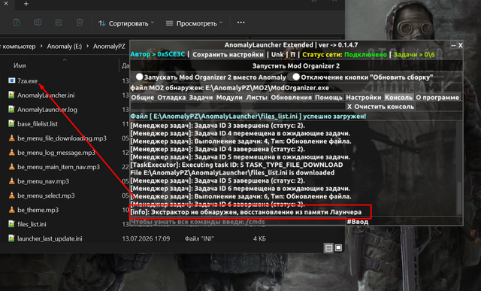Select launcher_last_update.ini file
The height and width of the screenshot is (291, 481).
click(50, 238)
